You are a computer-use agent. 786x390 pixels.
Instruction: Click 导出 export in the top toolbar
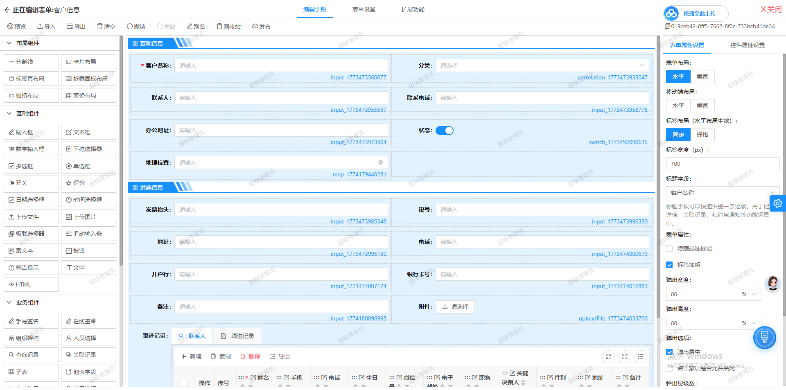pos(76,27)
